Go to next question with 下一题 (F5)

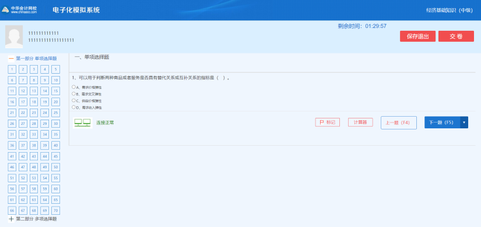point(442,122)
